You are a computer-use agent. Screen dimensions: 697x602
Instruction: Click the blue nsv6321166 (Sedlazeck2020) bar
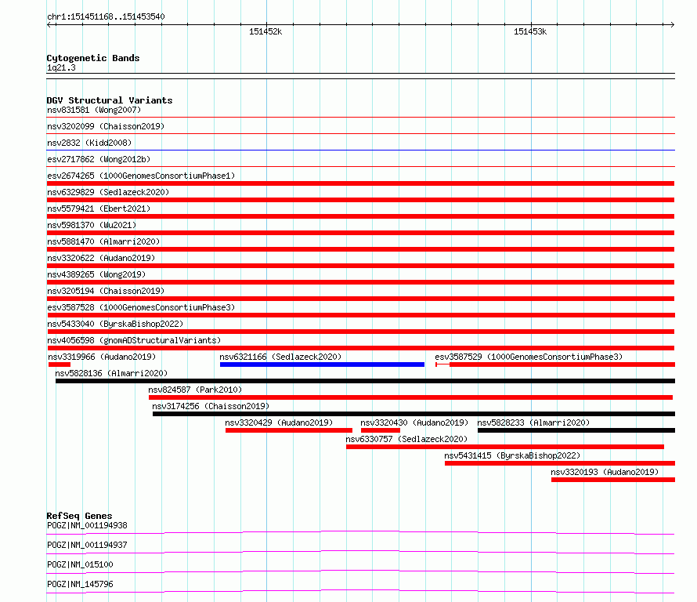[322, 364]
